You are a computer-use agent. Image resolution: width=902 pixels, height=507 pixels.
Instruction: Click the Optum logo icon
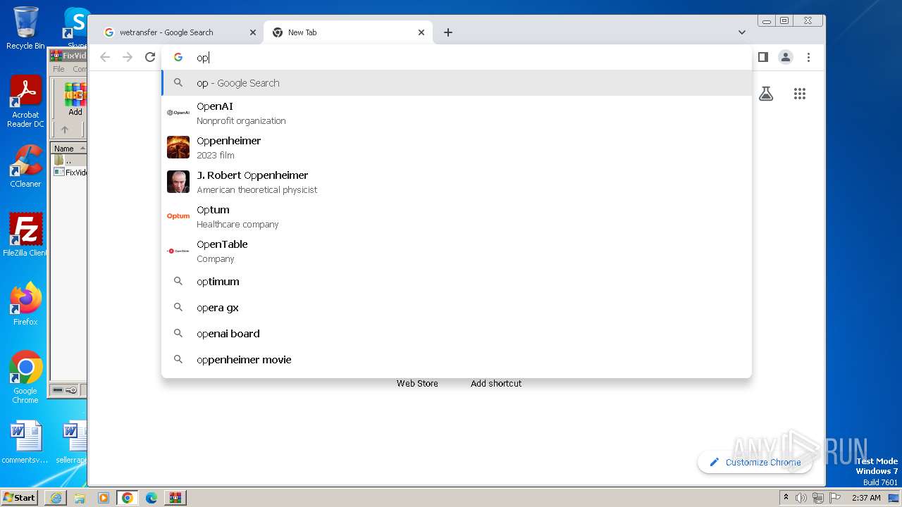click(x=178, y=216)
